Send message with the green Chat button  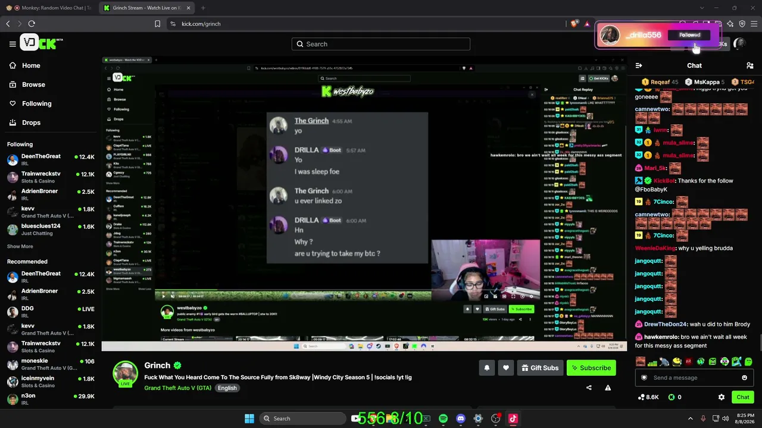(x=742, y=397)
